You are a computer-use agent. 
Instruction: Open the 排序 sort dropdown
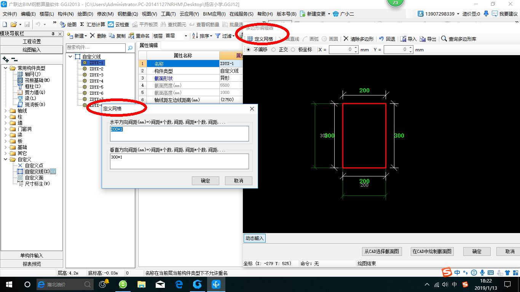click(202, 36)
